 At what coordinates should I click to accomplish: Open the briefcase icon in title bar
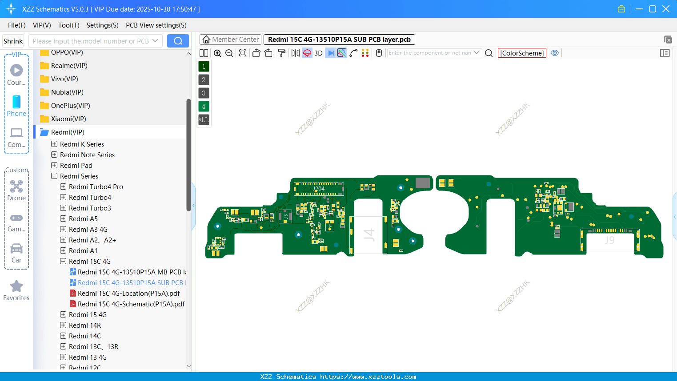click(621, 9)
